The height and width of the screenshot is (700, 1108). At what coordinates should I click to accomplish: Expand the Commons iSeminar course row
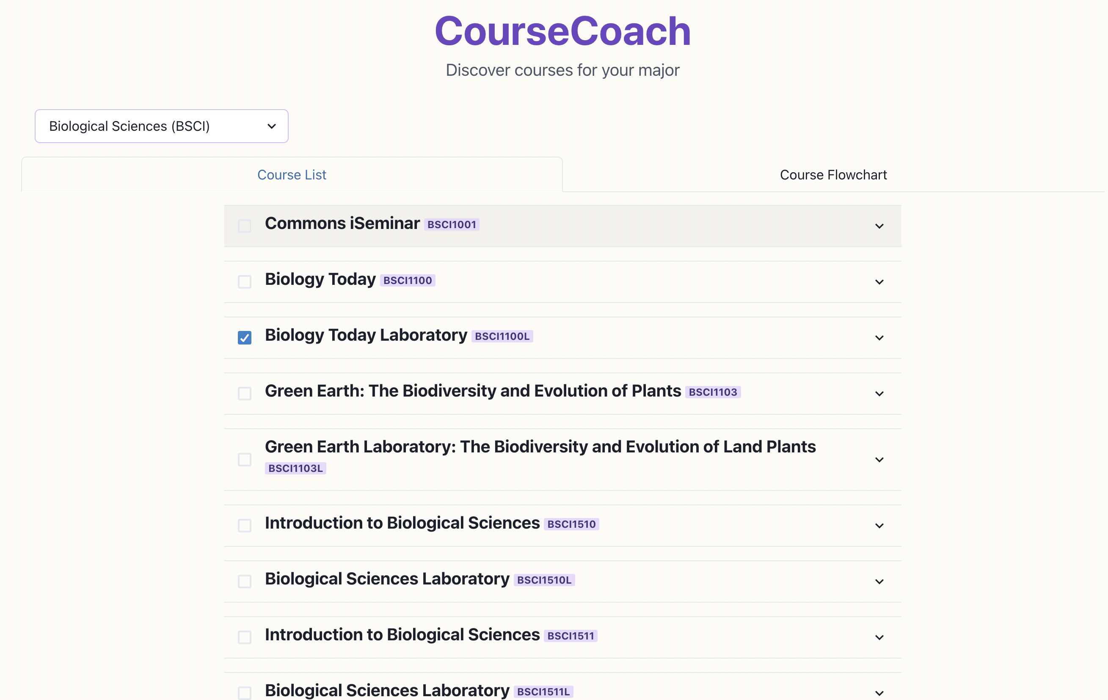(x=879, y=226)
